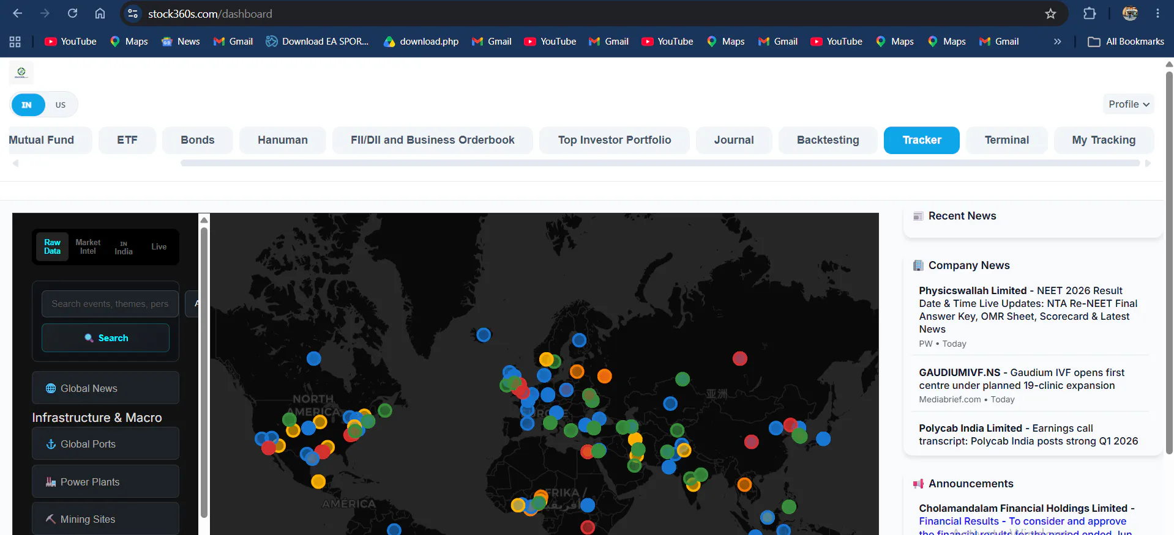Open the News bookmark

point(181,42)
